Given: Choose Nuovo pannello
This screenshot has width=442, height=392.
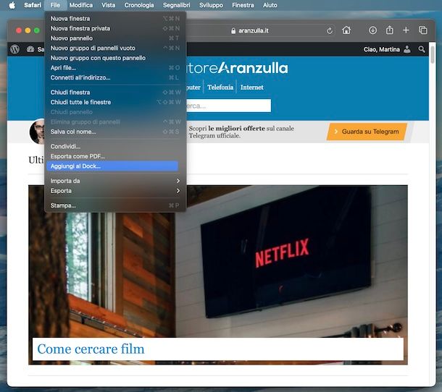Looking at the screenshot, I should 115,38.
